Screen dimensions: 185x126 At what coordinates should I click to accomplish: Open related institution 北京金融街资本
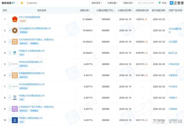click(x=175, y=30)
